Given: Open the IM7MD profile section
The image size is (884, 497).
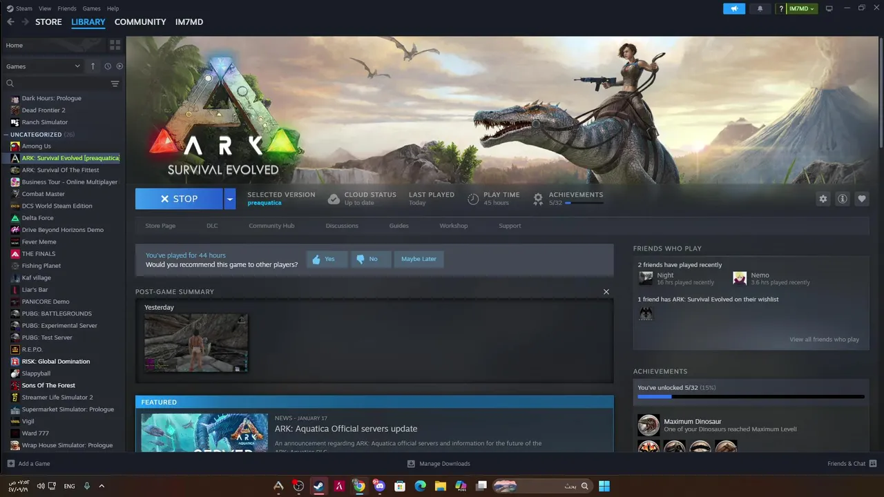Looking at the screenshot, I should [189, 22].
